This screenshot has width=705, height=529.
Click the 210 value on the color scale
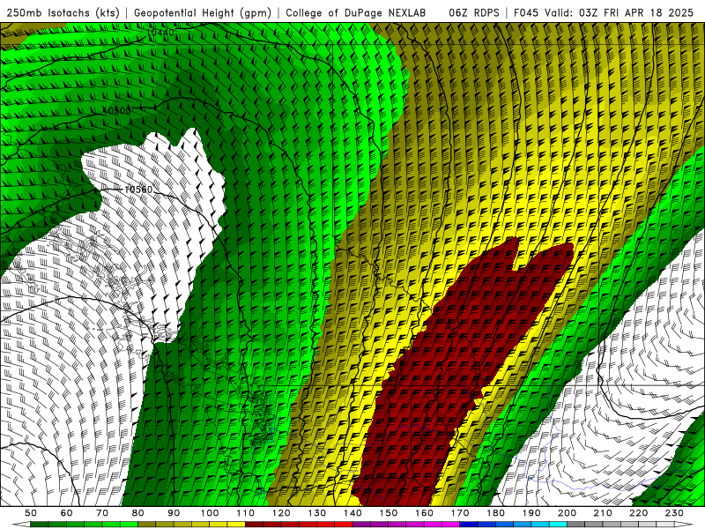point(603,513)
